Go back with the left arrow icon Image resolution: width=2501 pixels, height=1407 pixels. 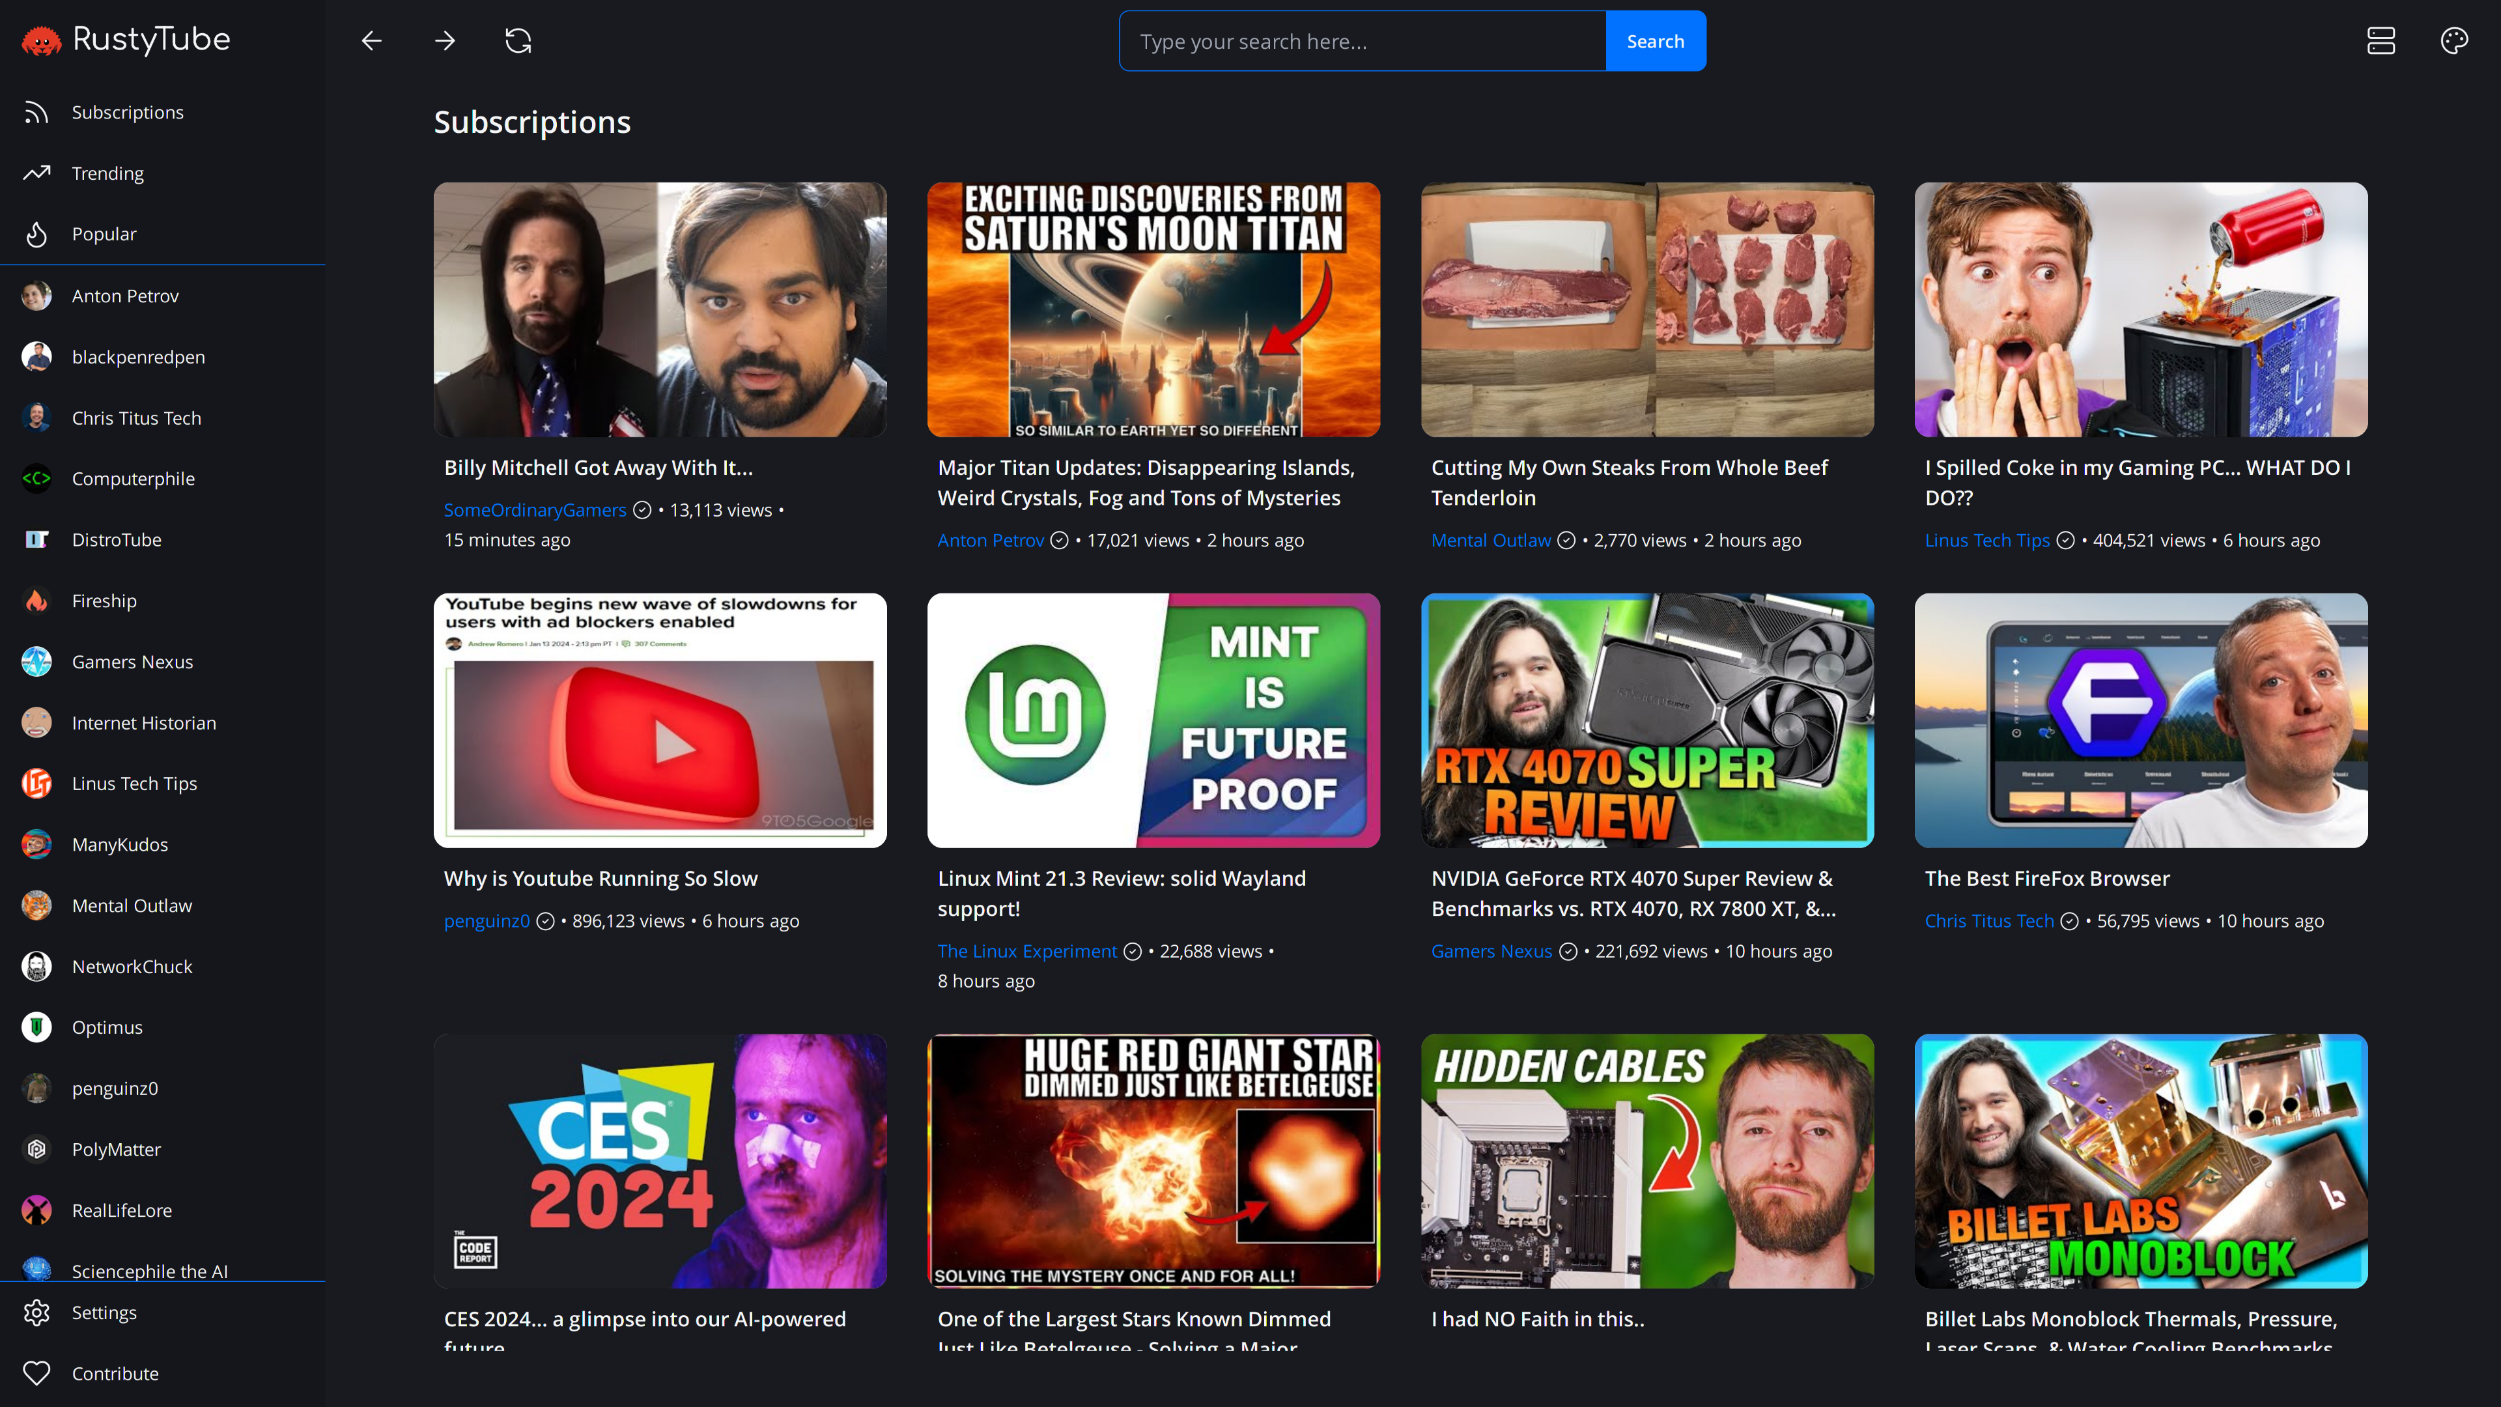[x=372, y=41]
